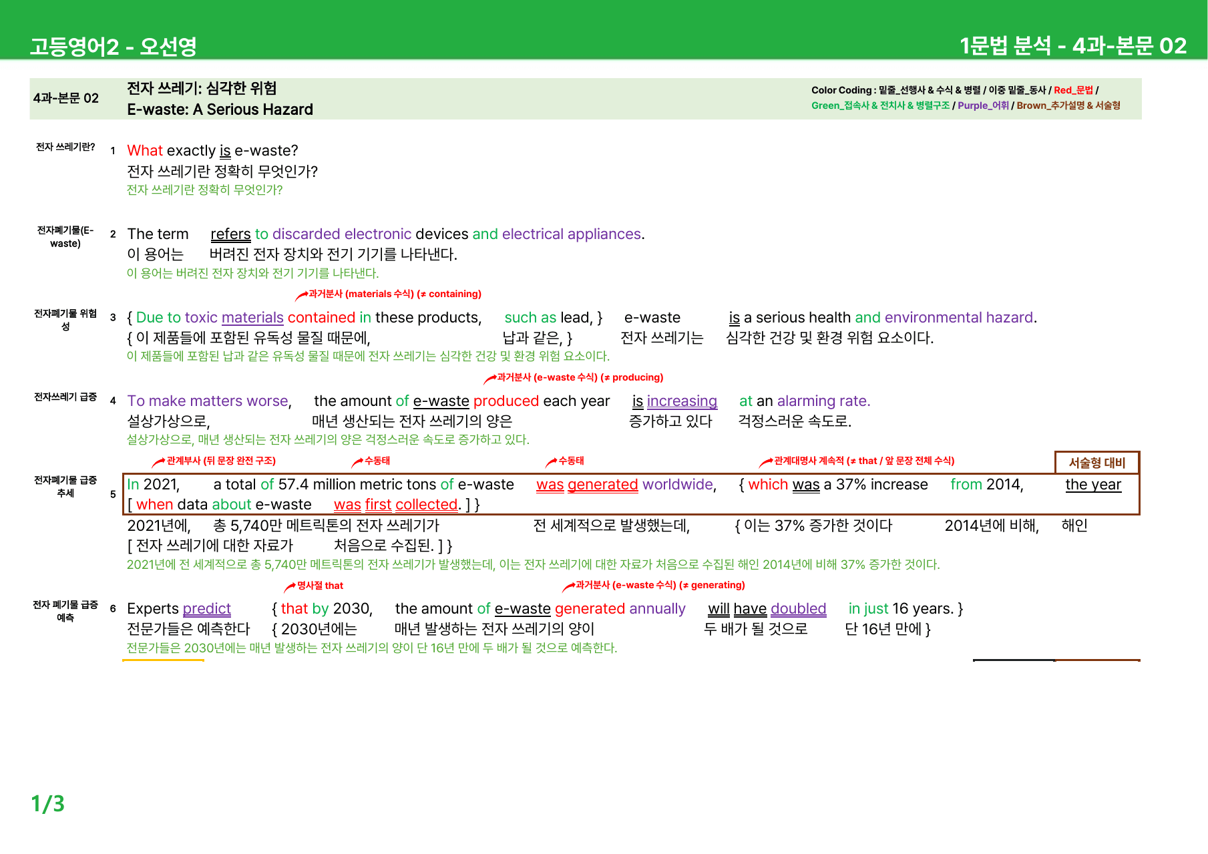Click the phrase 'electrical appliances' in sentence 2

click(x=572, y=234)
